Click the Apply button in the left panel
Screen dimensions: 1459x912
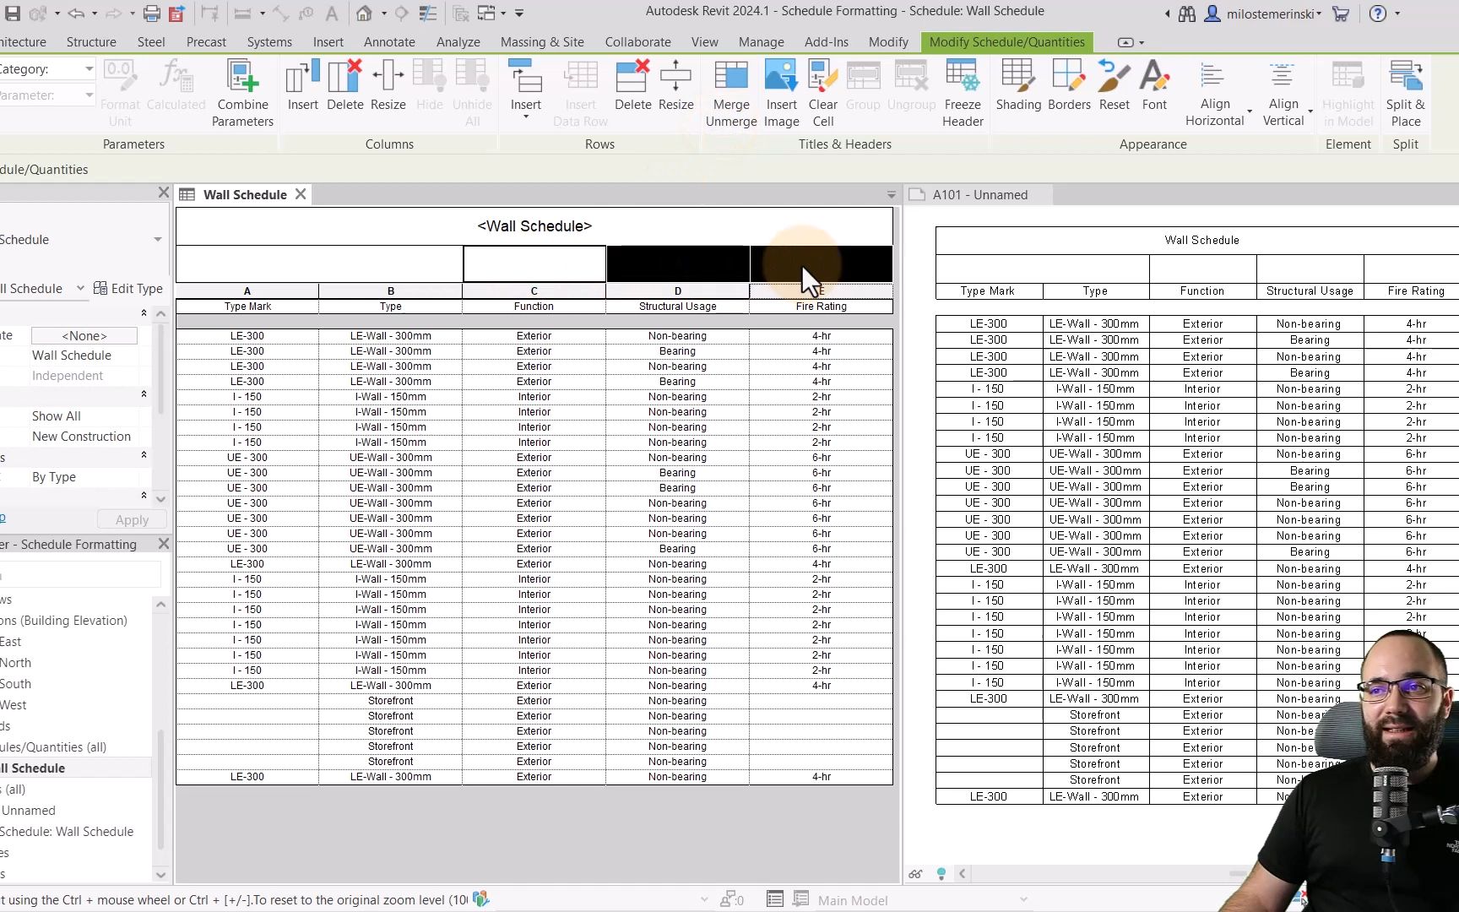tap(131, 519)
